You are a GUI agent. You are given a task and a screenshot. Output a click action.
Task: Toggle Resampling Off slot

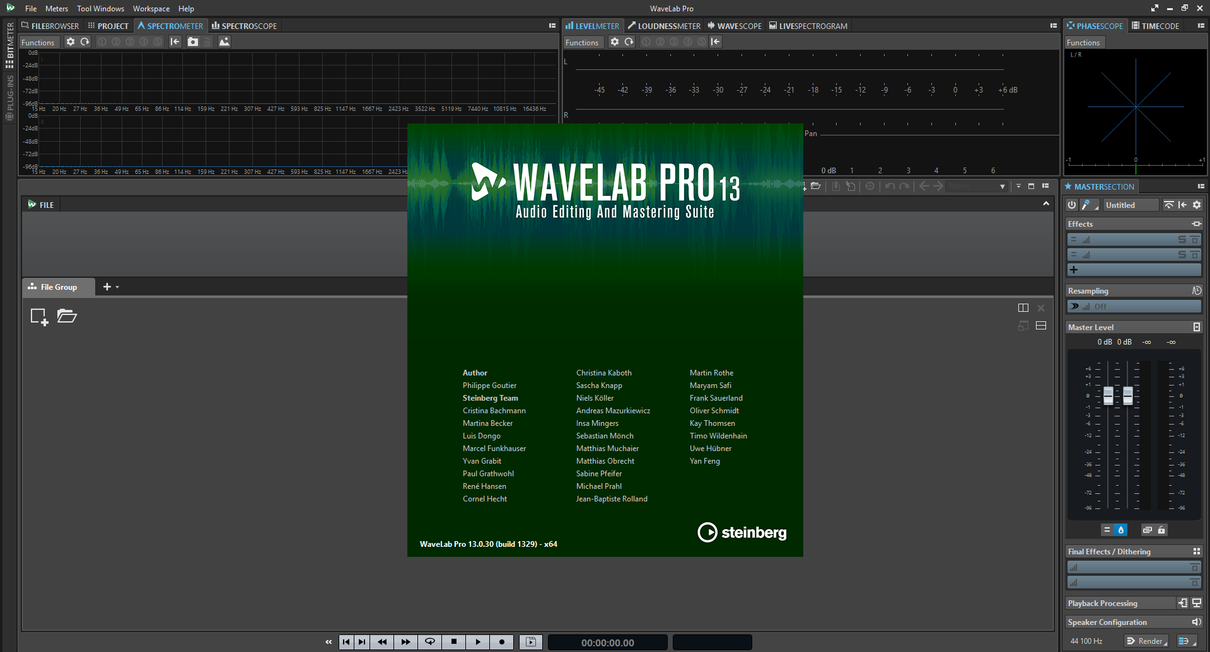[1134, 306]
